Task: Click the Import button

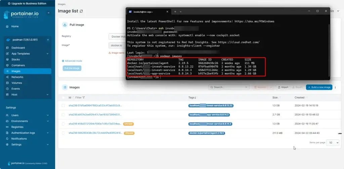Action: coord(283,87)
